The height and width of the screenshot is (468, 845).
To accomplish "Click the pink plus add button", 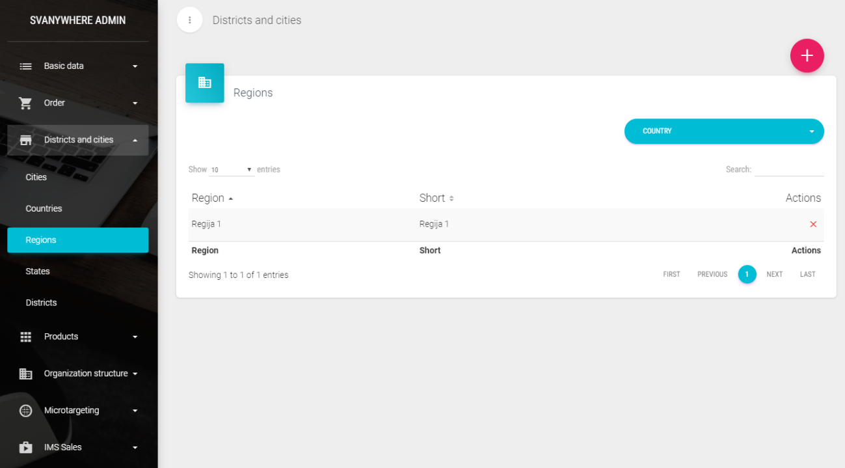I will [x=807, y=56].
